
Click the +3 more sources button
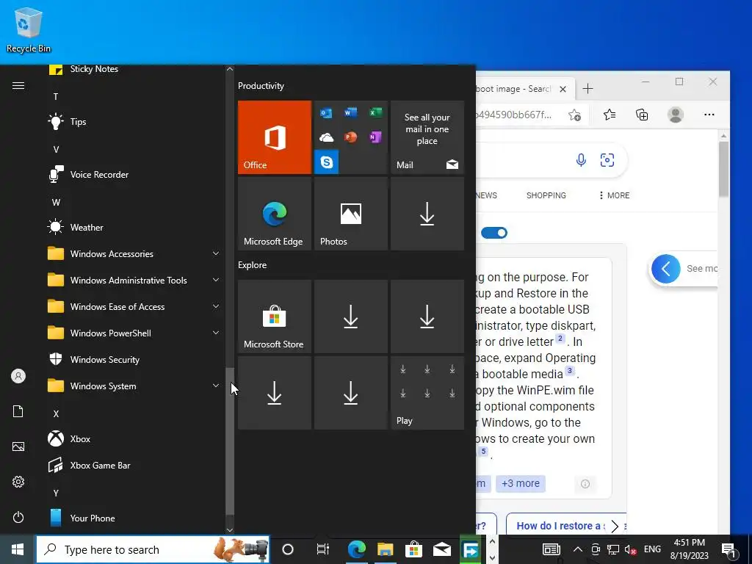pos(521,483)
